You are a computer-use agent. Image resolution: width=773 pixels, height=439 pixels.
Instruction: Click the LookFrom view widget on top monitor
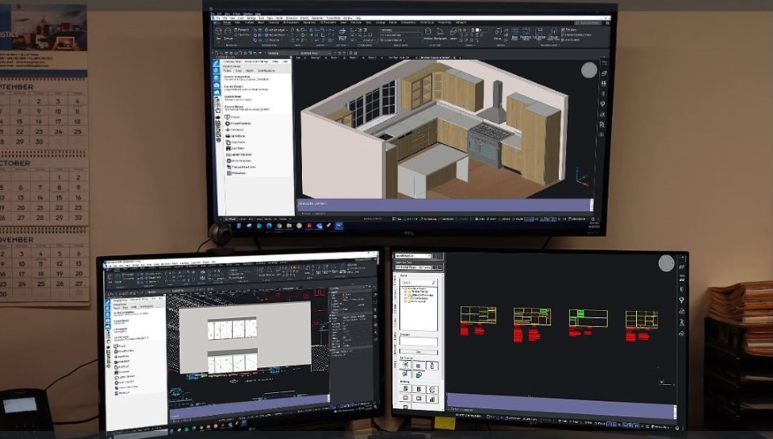[x=589, y=71]
